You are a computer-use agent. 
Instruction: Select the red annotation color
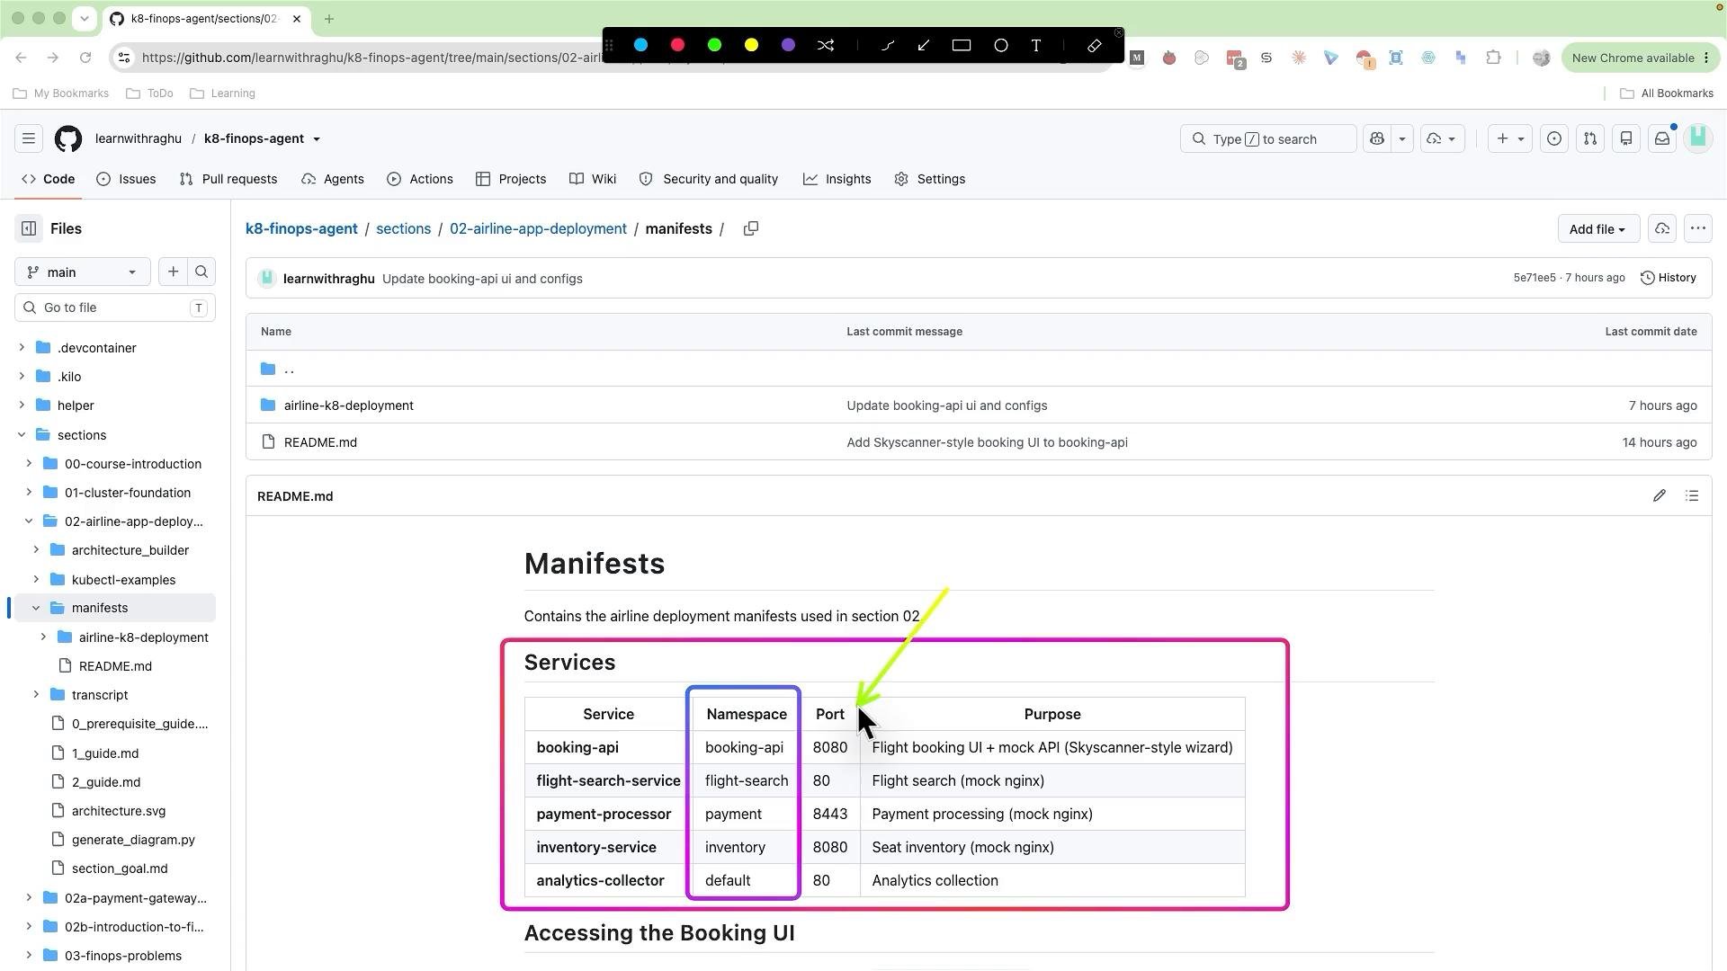point(677,45)
